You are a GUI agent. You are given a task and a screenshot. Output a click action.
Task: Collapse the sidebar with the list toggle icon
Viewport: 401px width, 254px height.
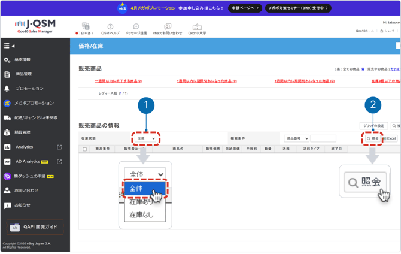pyautogui.click(x=8, y=46)
